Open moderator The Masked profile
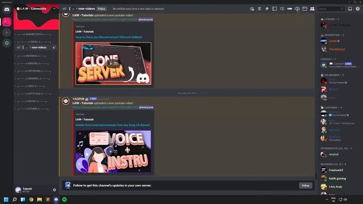 (339, 49)
